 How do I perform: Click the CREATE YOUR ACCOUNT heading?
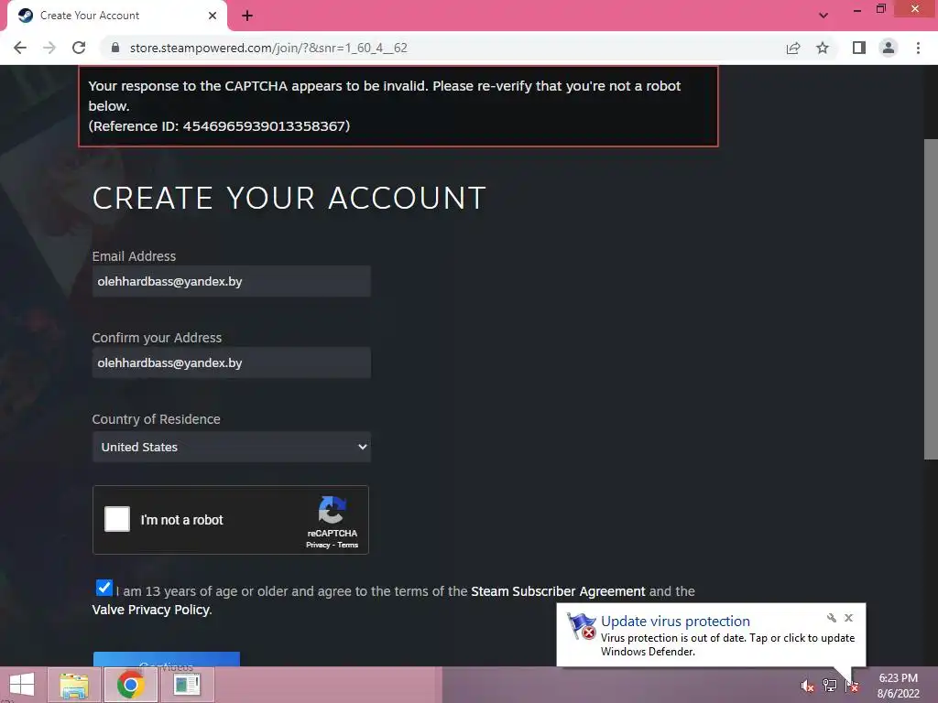289,198
